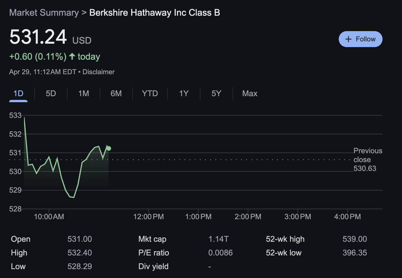
Task: Switch to the 1Y time range tab
Action: click(x=184, y=94)
